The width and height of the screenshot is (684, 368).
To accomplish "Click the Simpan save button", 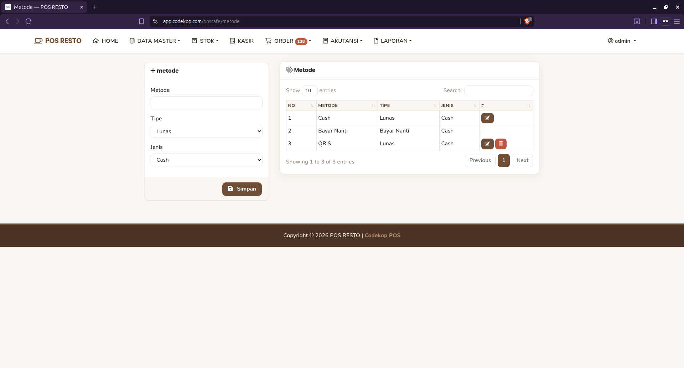I will tap(242, 189).
